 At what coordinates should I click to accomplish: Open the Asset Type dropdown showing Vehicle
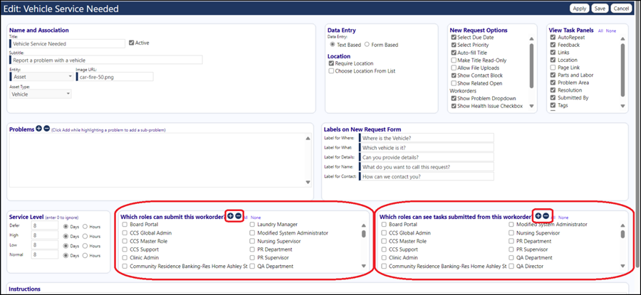point(40,95)
